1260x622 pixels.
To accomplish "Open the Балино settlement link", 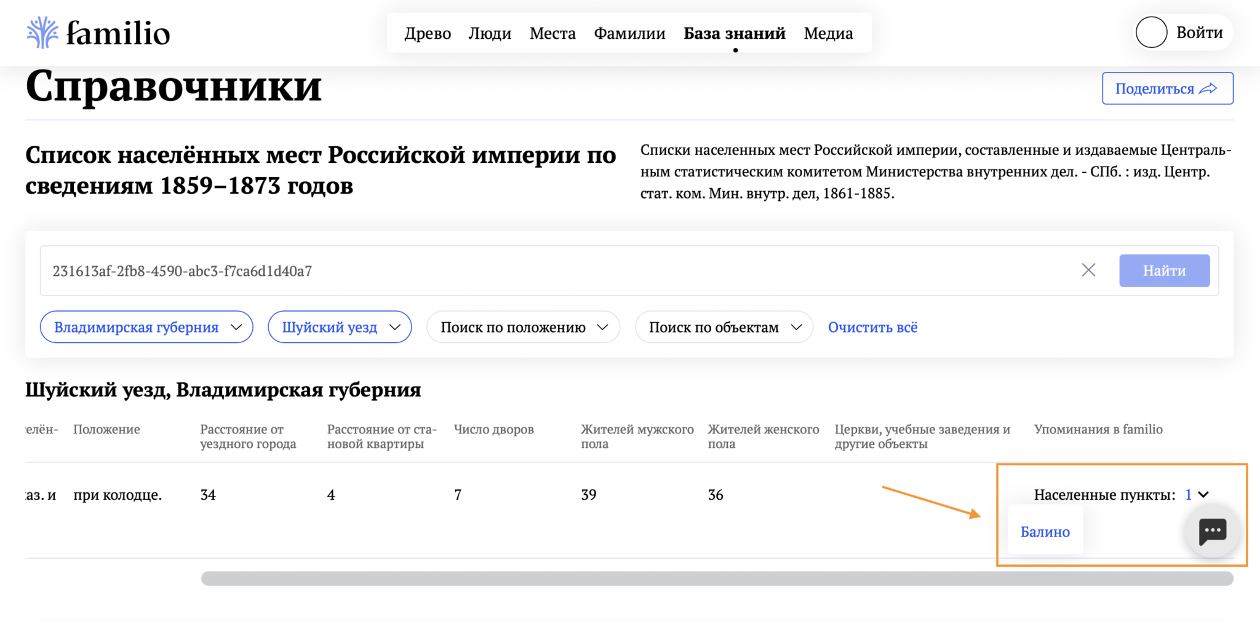I will tap(1045, 532).
